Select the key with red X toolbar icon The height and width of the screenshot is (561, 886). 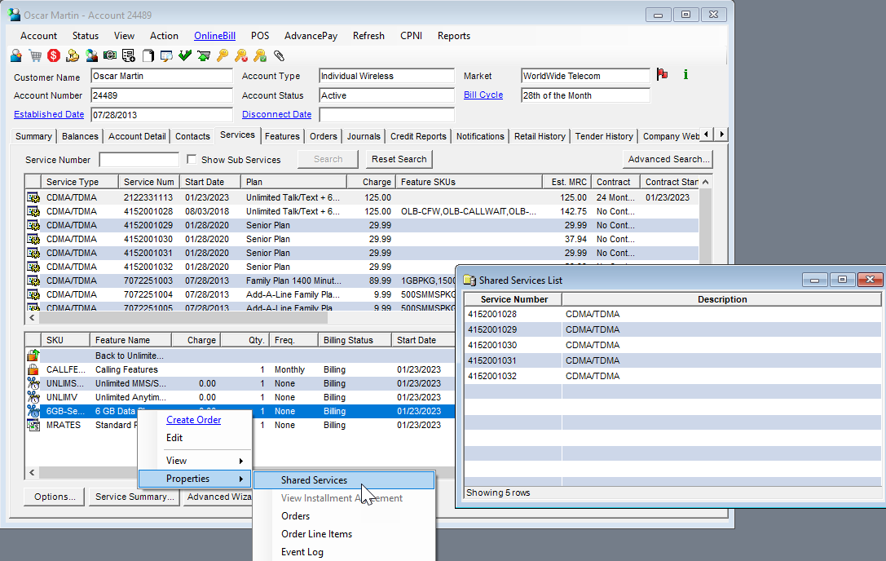[x=241, y=55]
